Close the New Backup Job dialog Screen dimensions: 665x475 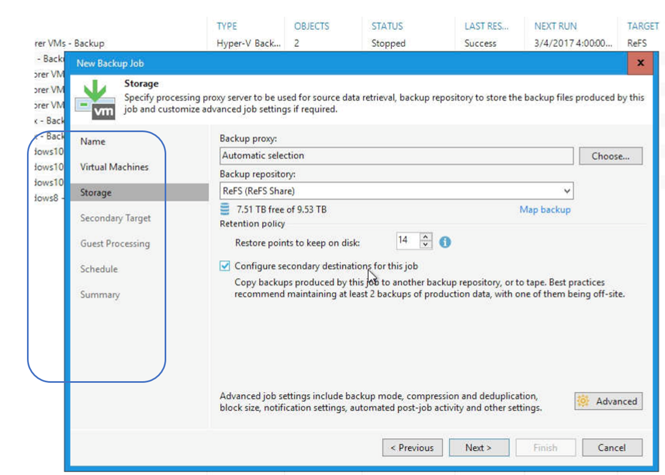click(640, 63)
